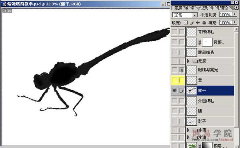The height and width of the screenshot is (148, 240).
Task: Select the 外围细毛 layer
Action: [x=210, y=101]
